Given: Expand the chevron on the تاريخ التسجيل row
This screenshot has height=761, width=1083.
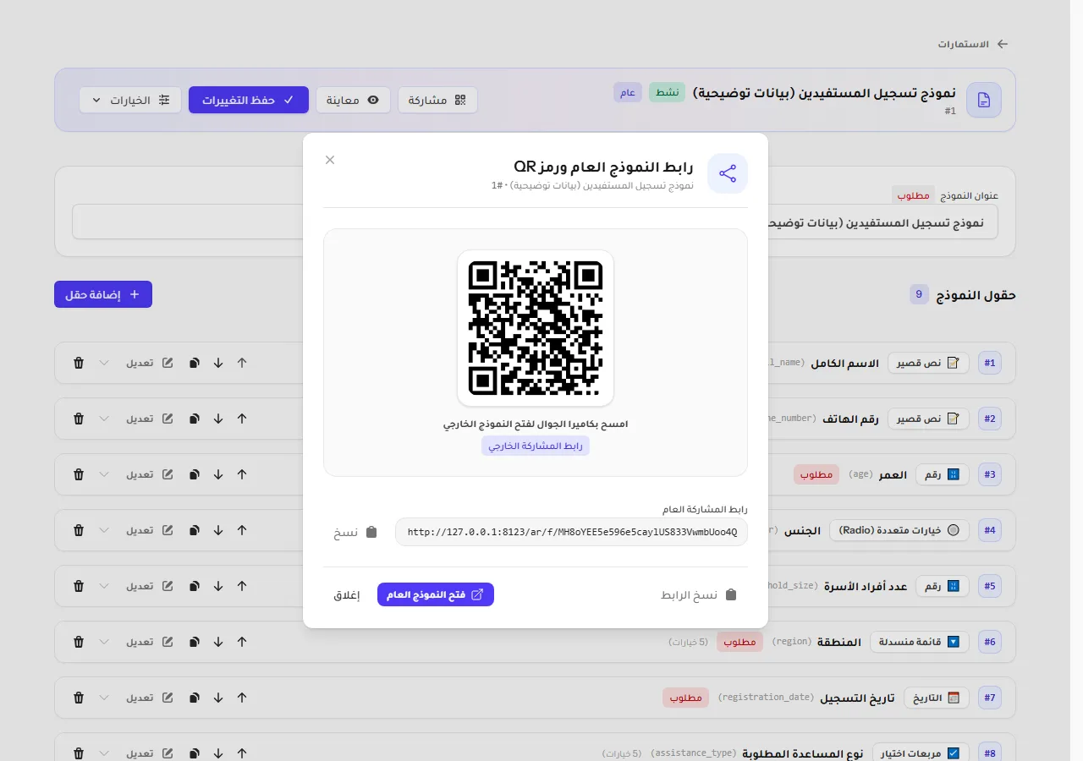Looking at the screenshot, I should (x=104, y=698).
